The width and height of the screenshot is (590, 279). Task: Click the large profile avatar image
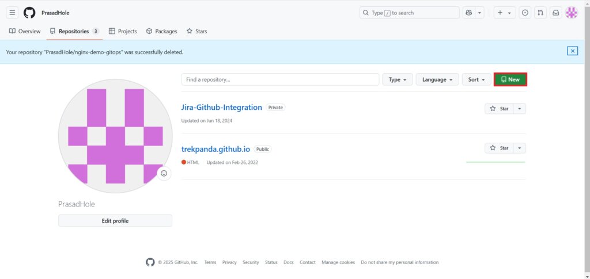pyautogui.click(x=115, y=136)
